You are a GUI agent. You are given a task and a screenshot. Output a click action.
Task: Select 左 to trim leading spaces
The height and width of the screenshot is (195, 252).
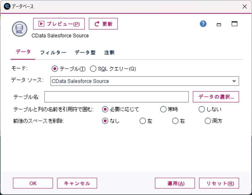[143, 121]
